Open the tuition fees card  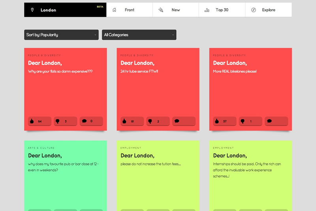coord(158,176)
